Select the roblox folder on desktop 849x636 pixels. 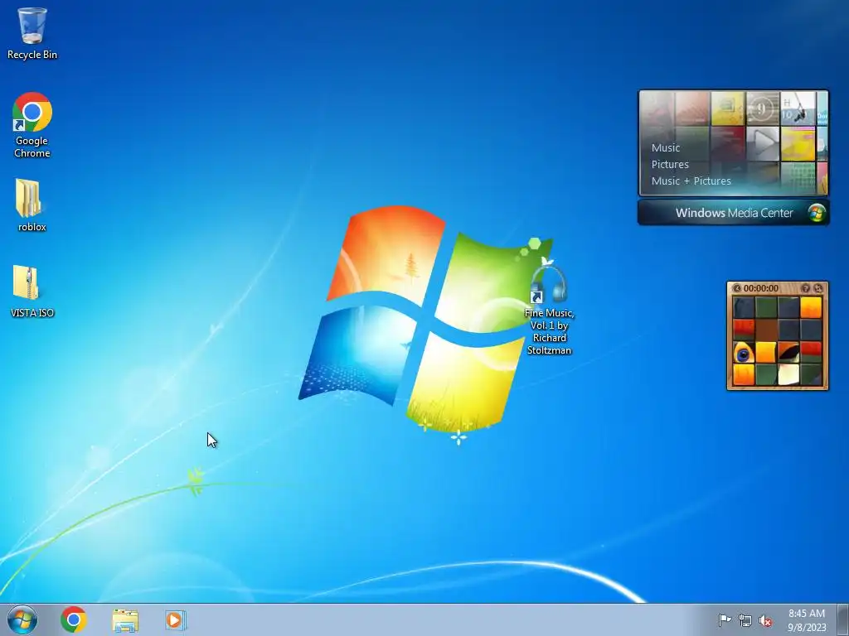tap(32, 205)
